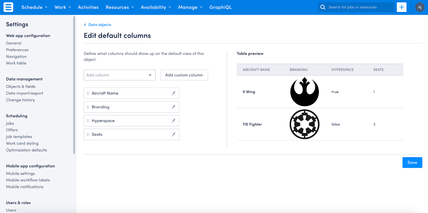Image resolution: width=428 pixels, height=213 pixels.
Task: Open Change history page
Action: click(x=21, y=100)
